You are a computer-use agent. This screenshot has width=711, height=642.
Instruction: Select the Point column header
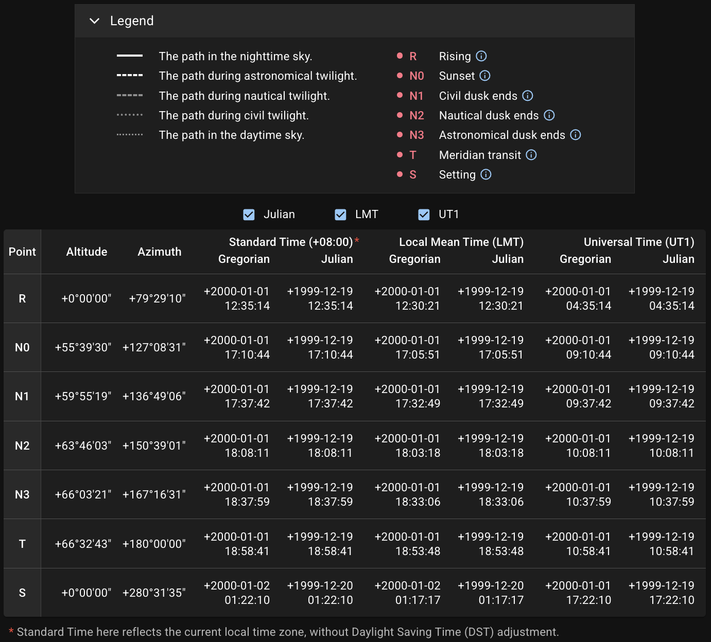(22, 252)
